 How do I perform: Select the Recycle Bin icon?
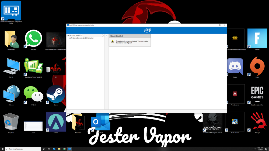click(11, 123)
